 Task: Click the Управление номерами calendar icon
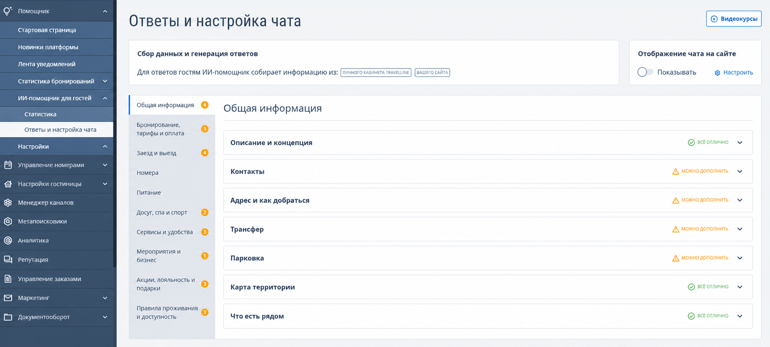(x=8, y=165)
